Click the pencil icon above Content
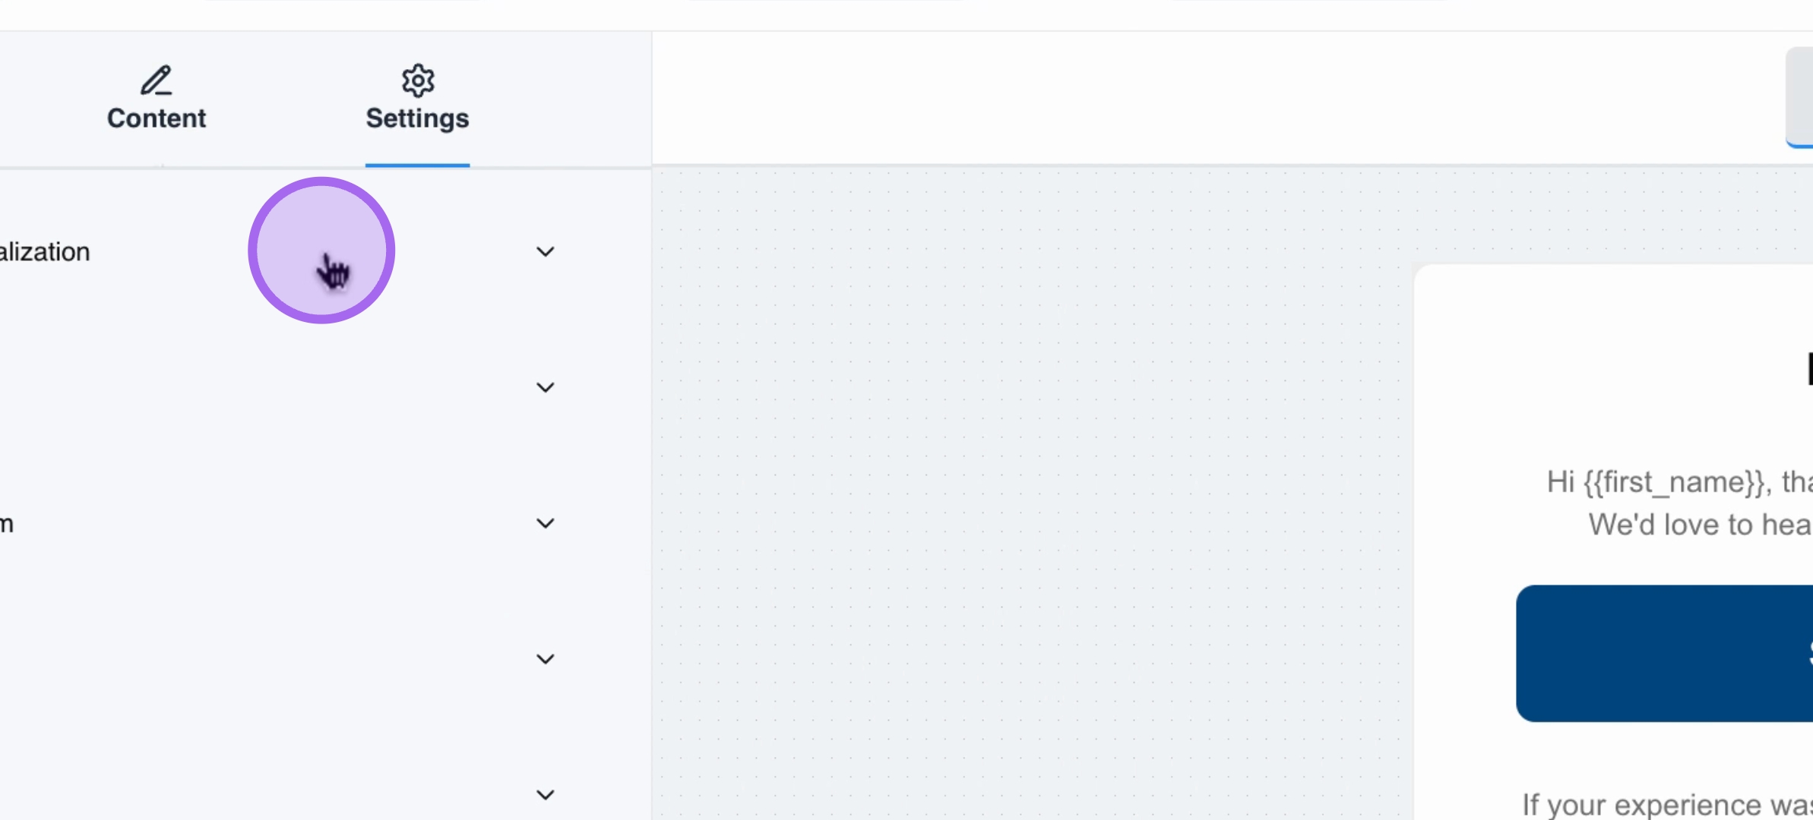Viewport: 1813px width, 820px height. point(157,80)
